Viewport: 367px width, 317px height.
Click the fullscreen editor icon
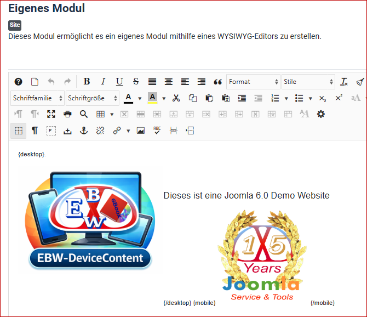pyautogui.click(x=51, y=114)
